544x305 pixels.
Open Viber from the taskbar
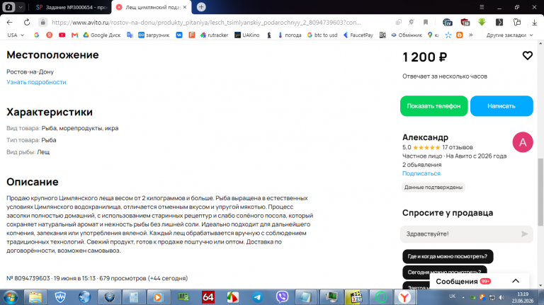point(282,297)
